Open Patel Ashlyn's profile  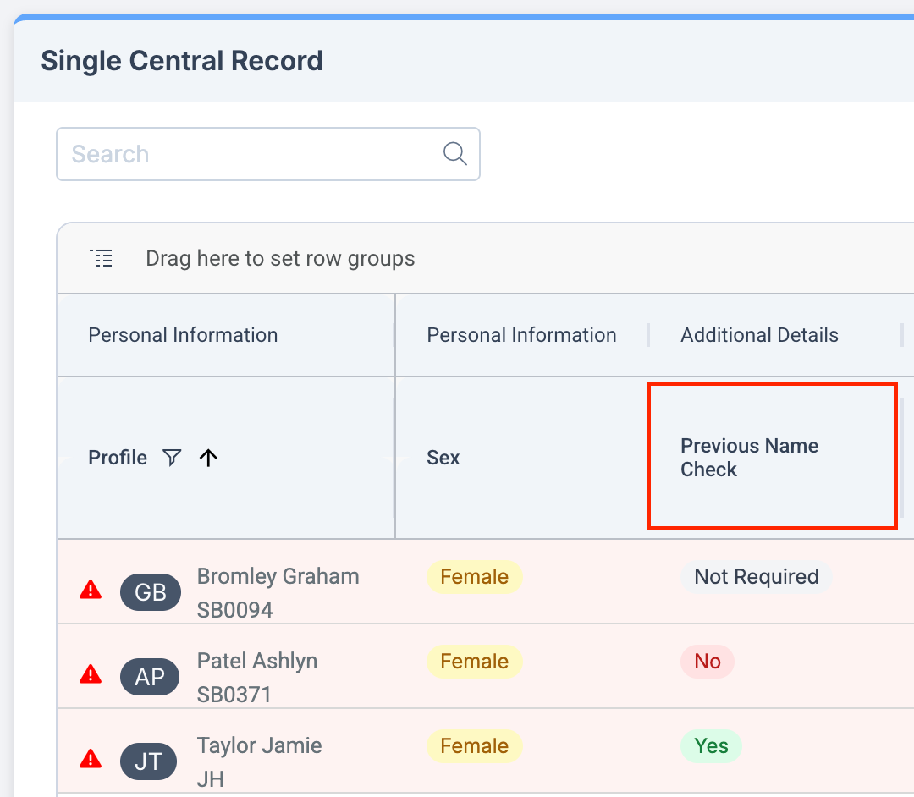click(x=257, y=661)
